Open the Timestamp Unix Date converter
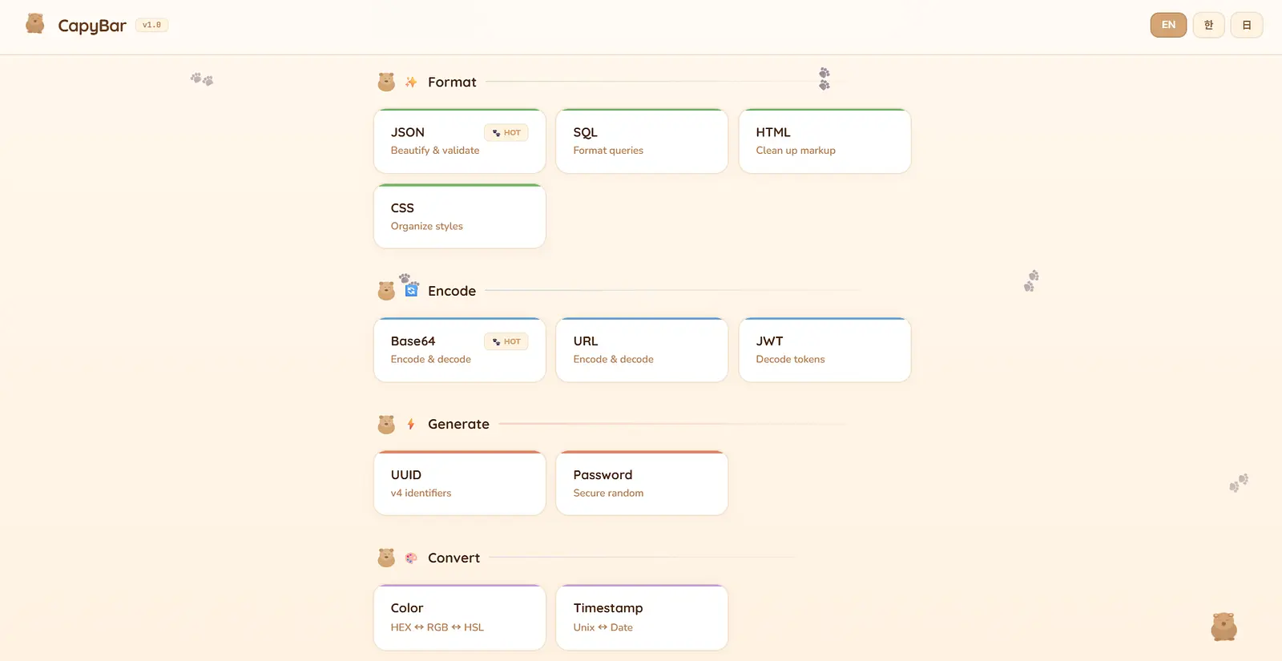The height and width of the screenshot is (661, 1282). (x=642, y=618)
